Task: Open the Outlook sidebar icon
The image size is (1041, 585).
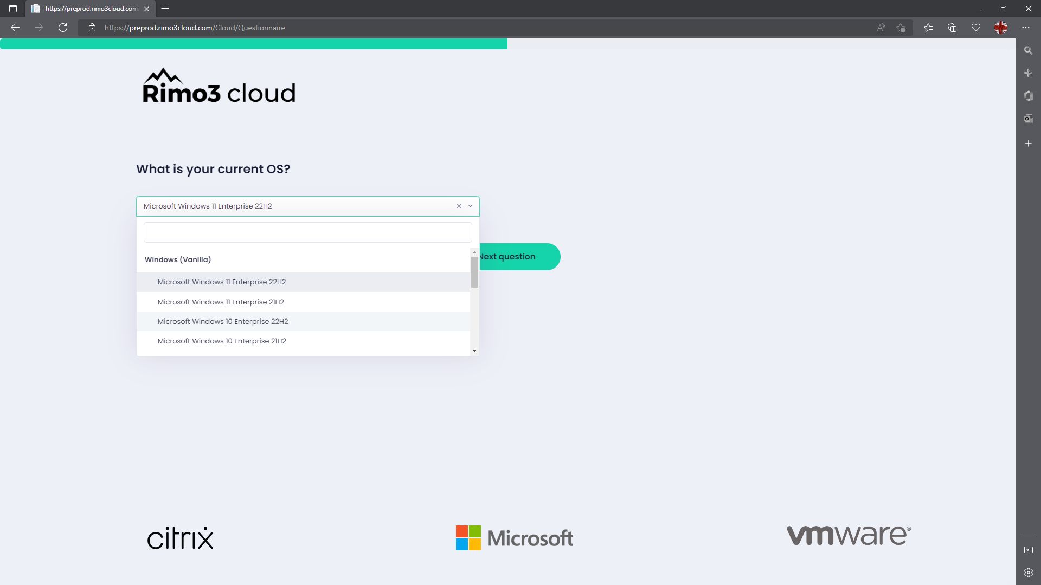Action: click(x=1028, y=119)
